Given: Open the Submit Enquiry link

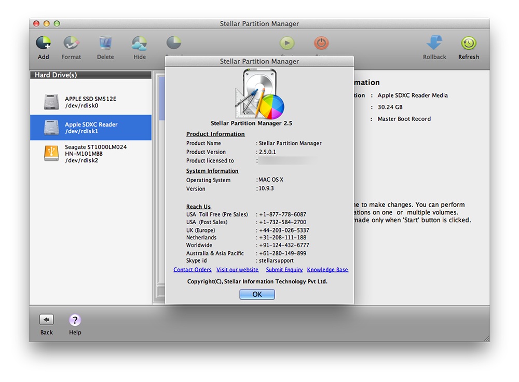Looking at the screenshot, I should [x=284, y=269].
